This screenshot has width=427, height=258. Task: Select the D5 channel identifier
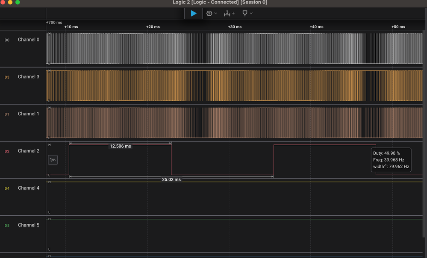(7, 226)
